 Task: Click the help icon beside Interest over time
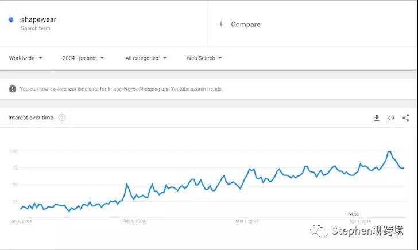click(x=62, y=118)
